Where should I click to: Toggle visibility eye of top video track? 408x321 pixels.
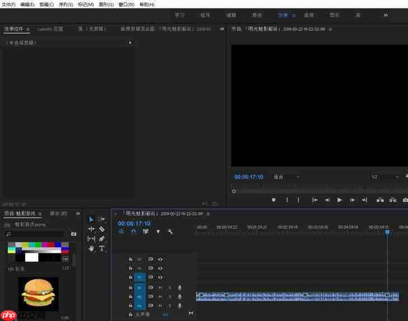(160, 259)
